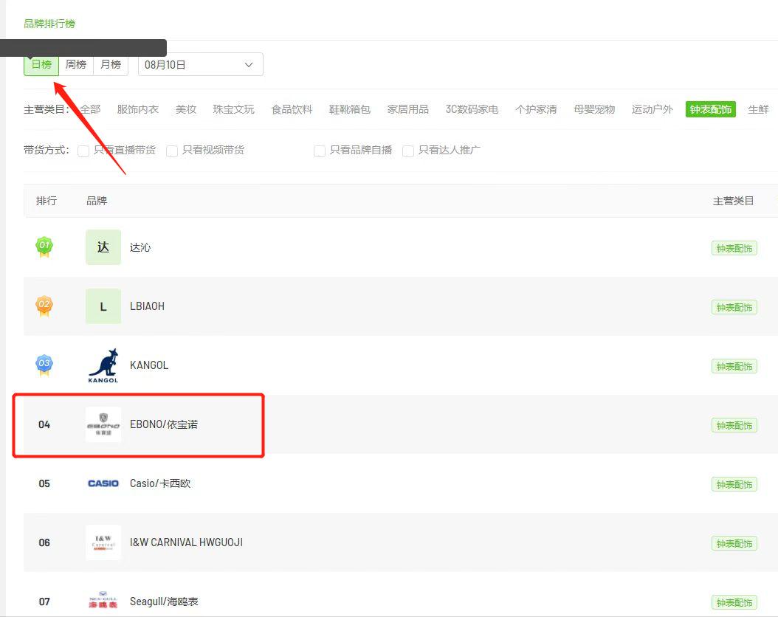The width and height of the screenshot is (778, 617).
Task: Click the blue rank 03 medal badge
Action: tap(44, 365)
